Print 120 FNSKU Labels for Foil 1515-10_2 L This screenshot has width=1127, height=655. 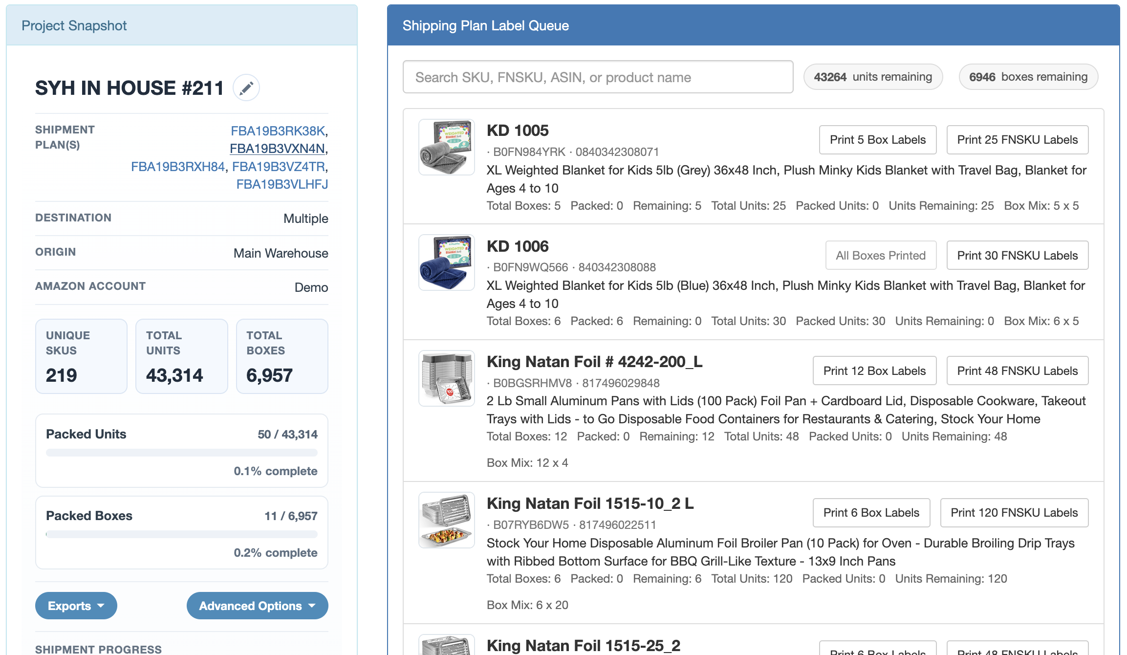(1015, 513)
